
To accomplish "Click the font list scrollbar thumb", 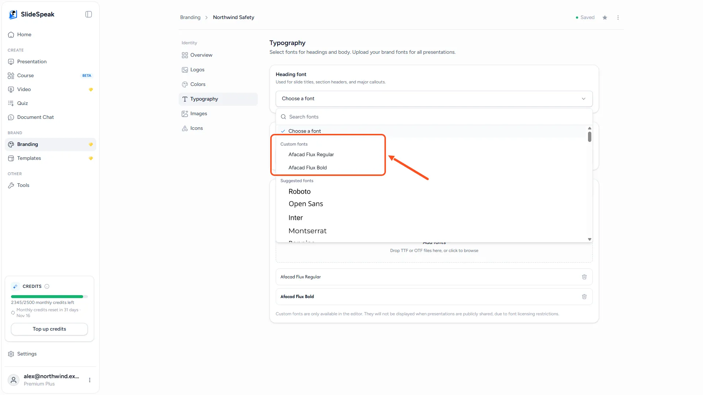I will tap(589, 137).
